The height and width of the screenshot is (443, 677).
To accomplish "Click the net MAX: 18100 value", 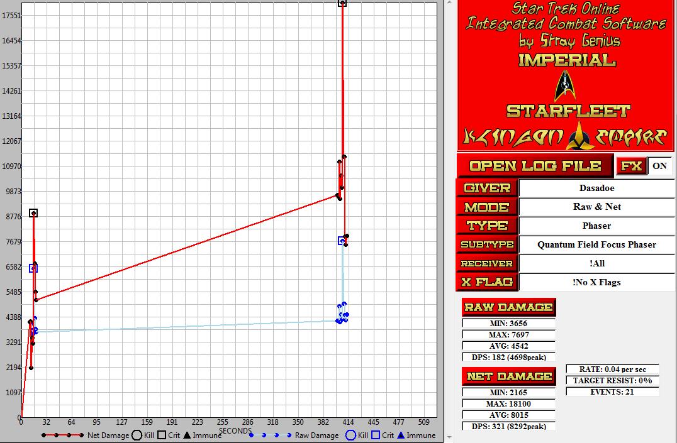I will 508,403.
